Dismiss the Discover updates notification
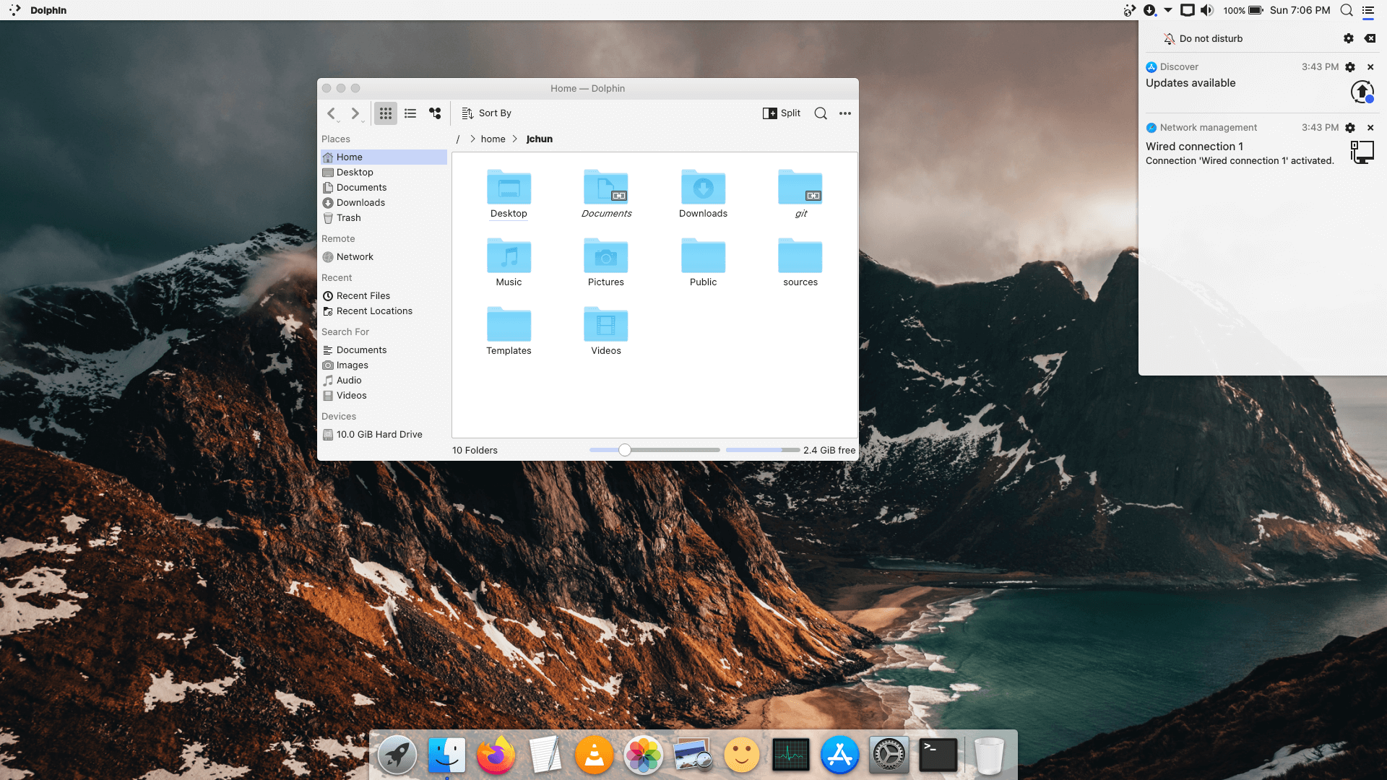Screen dimensions: 1387x780 [x=1370, y=67]
